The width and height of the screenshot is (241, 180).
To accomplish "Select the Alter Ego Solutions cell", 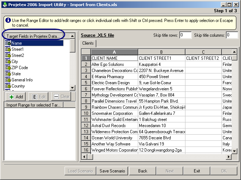I will coord(114,64).
